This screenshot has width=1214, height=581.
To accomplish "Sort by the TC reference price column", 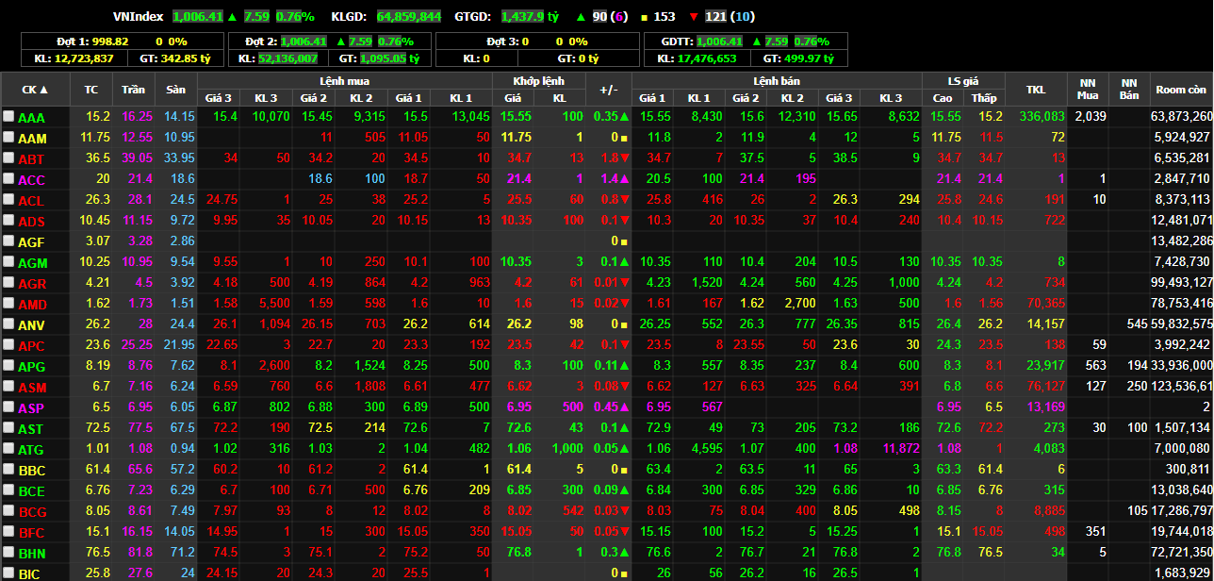I will [90, 90].
